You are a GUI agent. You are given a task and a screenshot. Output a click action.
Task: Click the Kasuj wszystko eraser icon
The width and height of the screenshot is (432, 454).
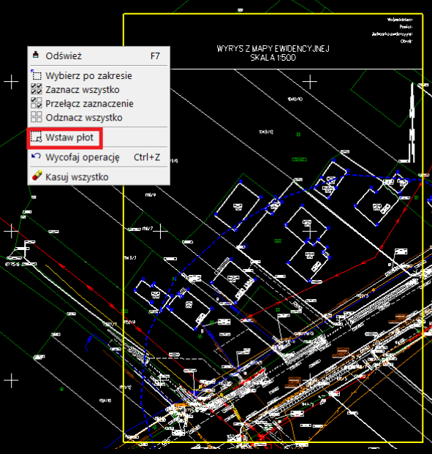click(x=37, y=175)
